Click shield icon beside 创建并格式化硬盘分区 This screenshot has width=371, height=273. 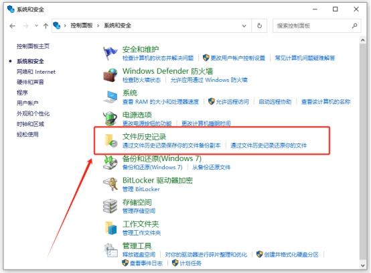(x=260, y=254)
